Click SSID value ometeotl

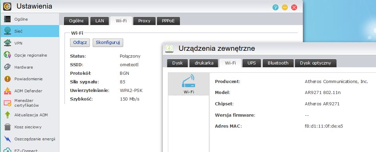coord(129,65)
